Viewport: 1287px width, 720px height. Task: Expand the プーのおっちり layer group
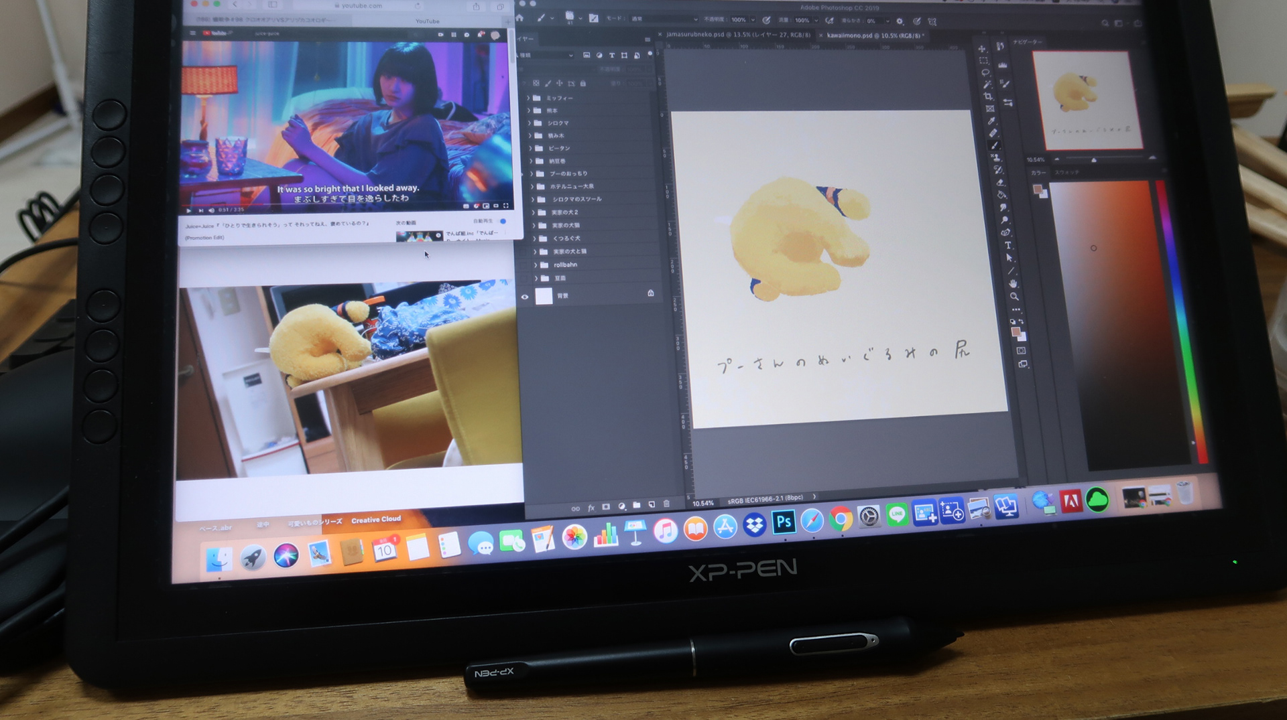coord(532,173)
